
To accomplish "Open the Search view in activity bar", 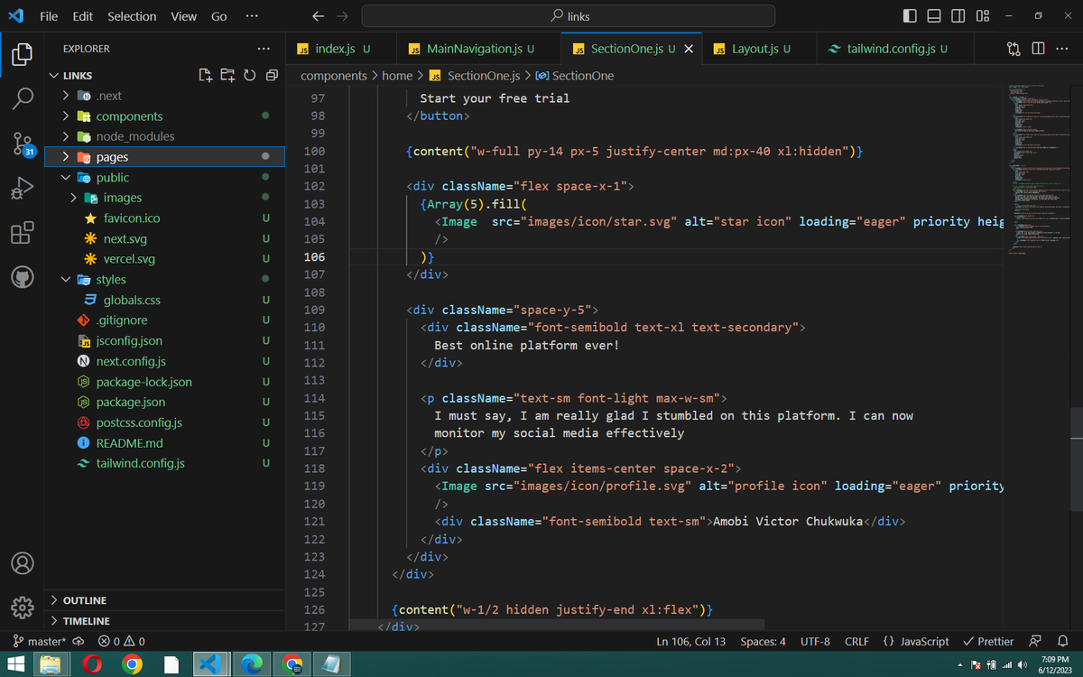I will pyautogui.click(x=23, y=97).
